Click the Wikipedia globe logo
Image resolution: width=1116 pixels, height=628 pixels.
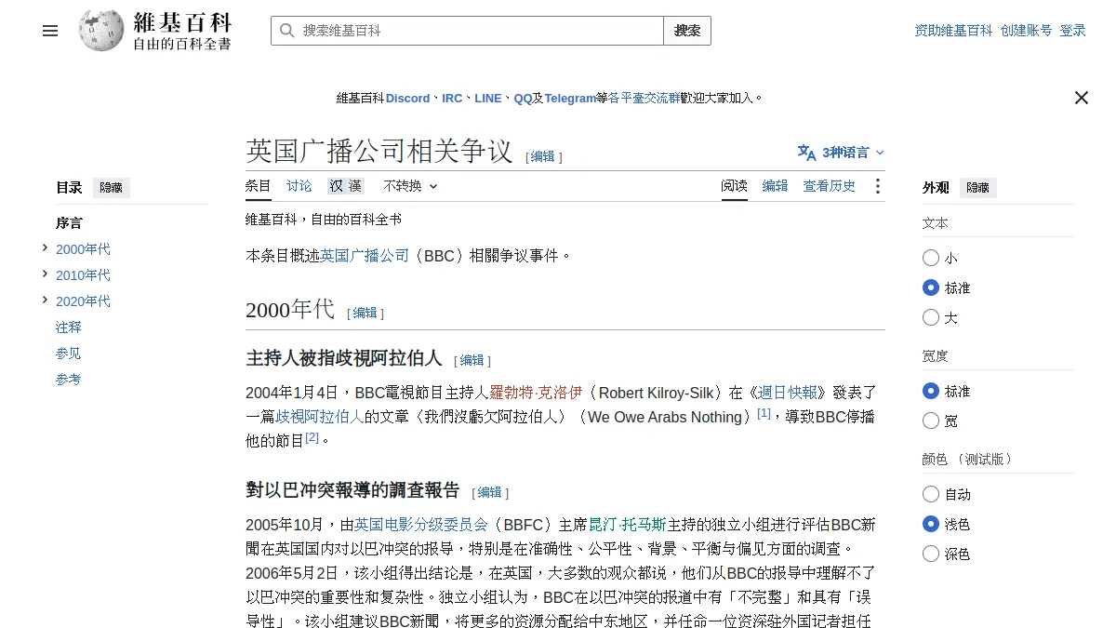click(x=100, y=31)
